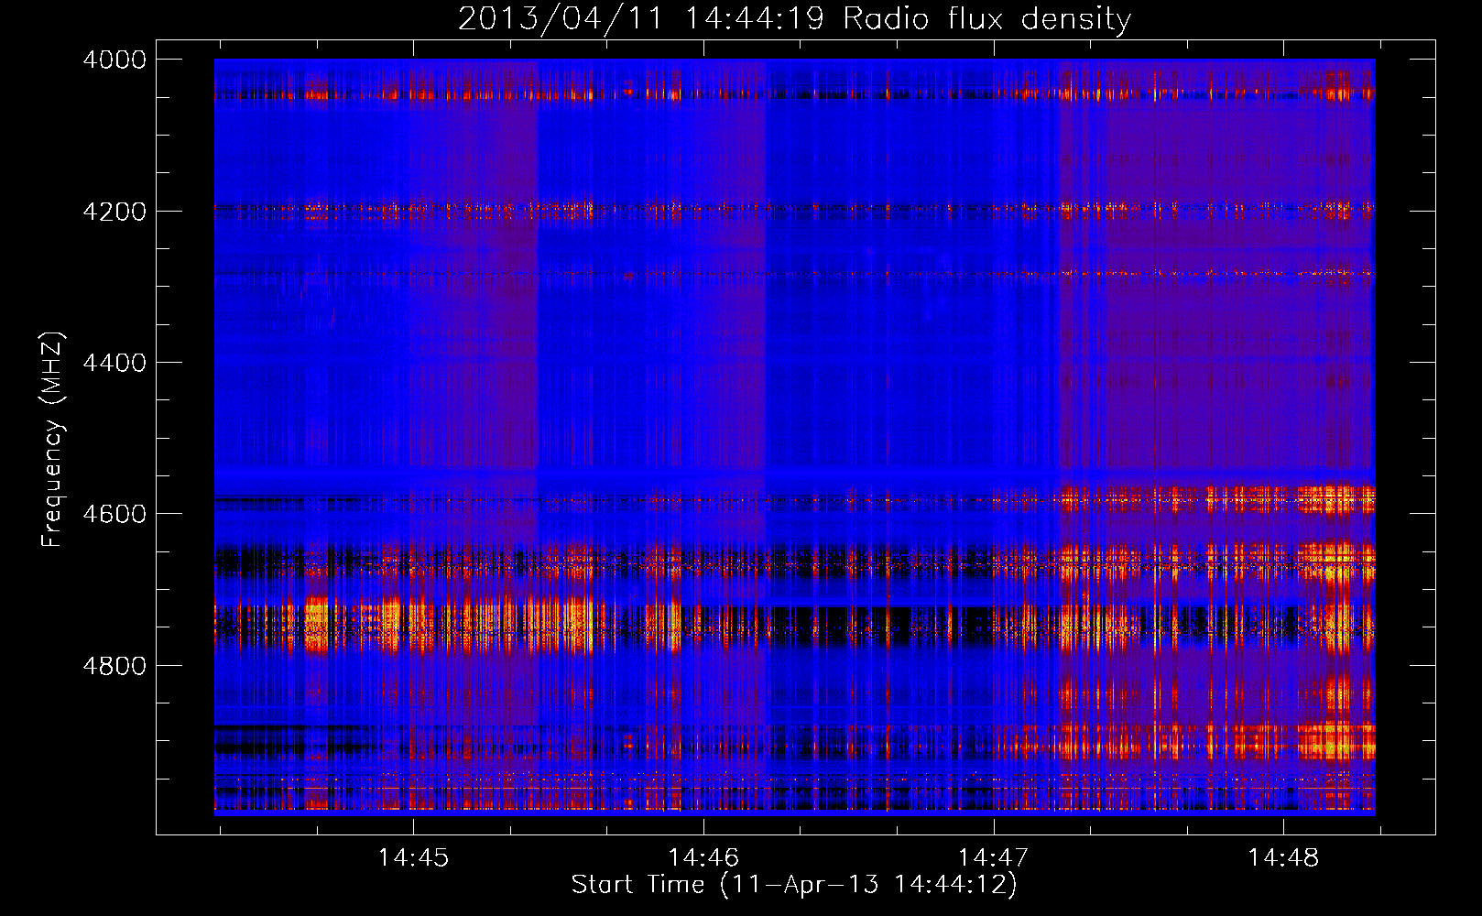Click the 14:46 time tick label

click(x=703, y=858)
